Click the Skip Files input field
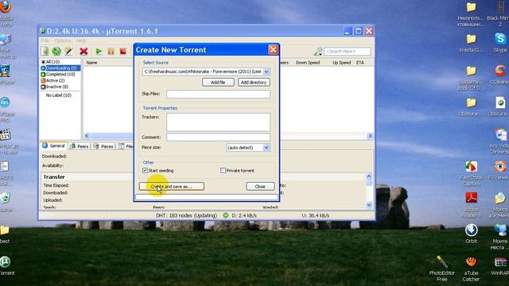Viewport: 509px width, 286px height. tap(218, 94)
